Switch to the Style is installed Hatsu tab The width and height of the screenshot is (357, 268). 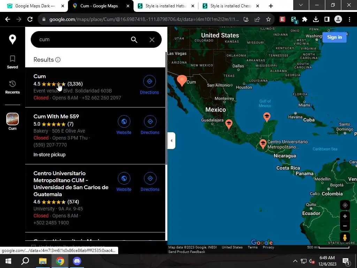click(x=166, y=6)
